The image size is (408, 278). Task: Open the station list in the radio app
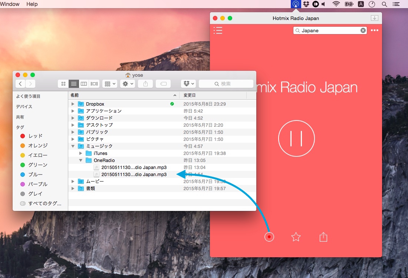pos(218,30)
